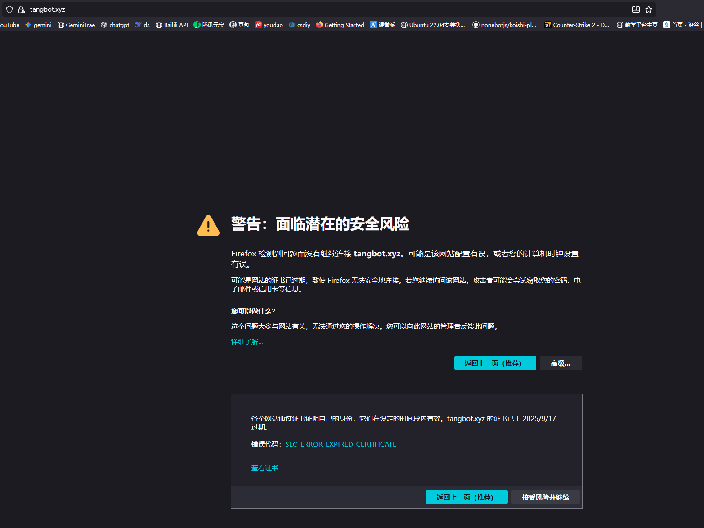Click the 高级... advanced button
This screenshot has width=704, height=528.
coord(561,363)
